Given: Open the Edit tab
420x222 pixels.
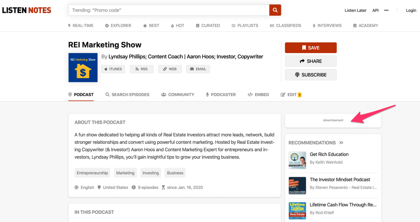Looking at the screenshot, I should (291, 95).
